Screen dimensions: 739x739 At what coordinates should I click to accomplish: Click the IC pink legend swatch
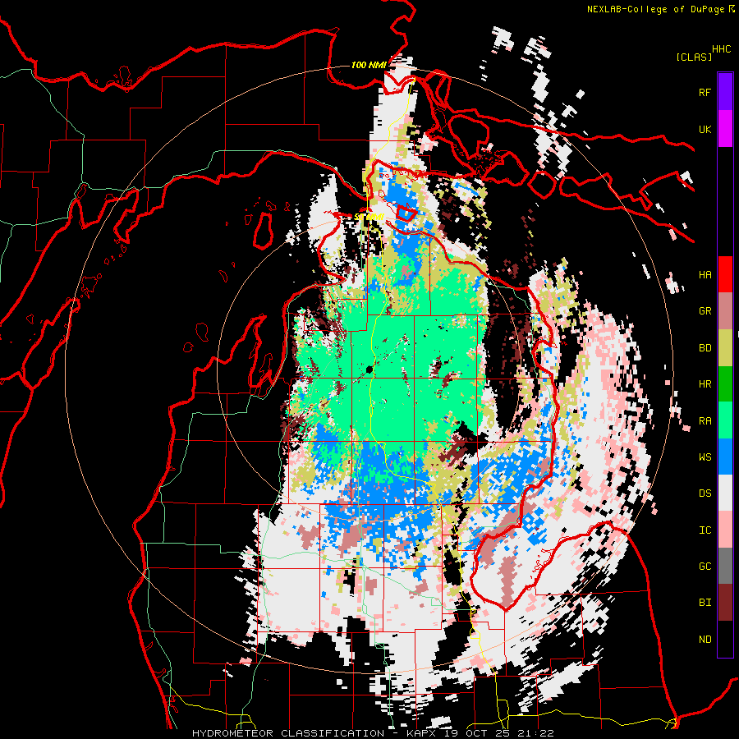coord(725,530)
